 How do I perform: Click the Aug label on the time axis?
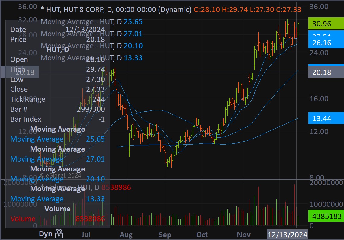[126, 235]
